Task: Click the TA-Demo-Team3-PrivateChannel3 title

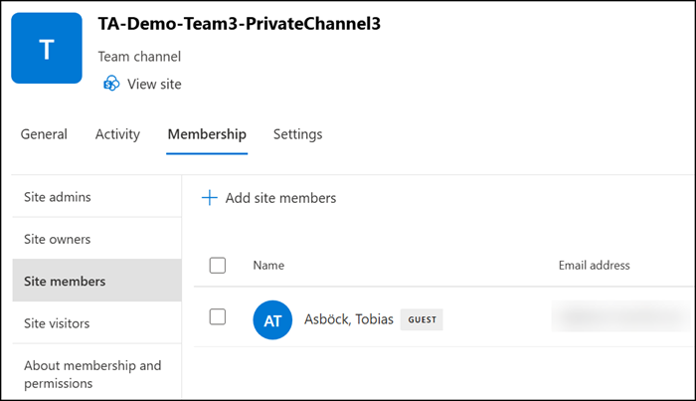Action: pyautogui.click(x=240, y=24)
